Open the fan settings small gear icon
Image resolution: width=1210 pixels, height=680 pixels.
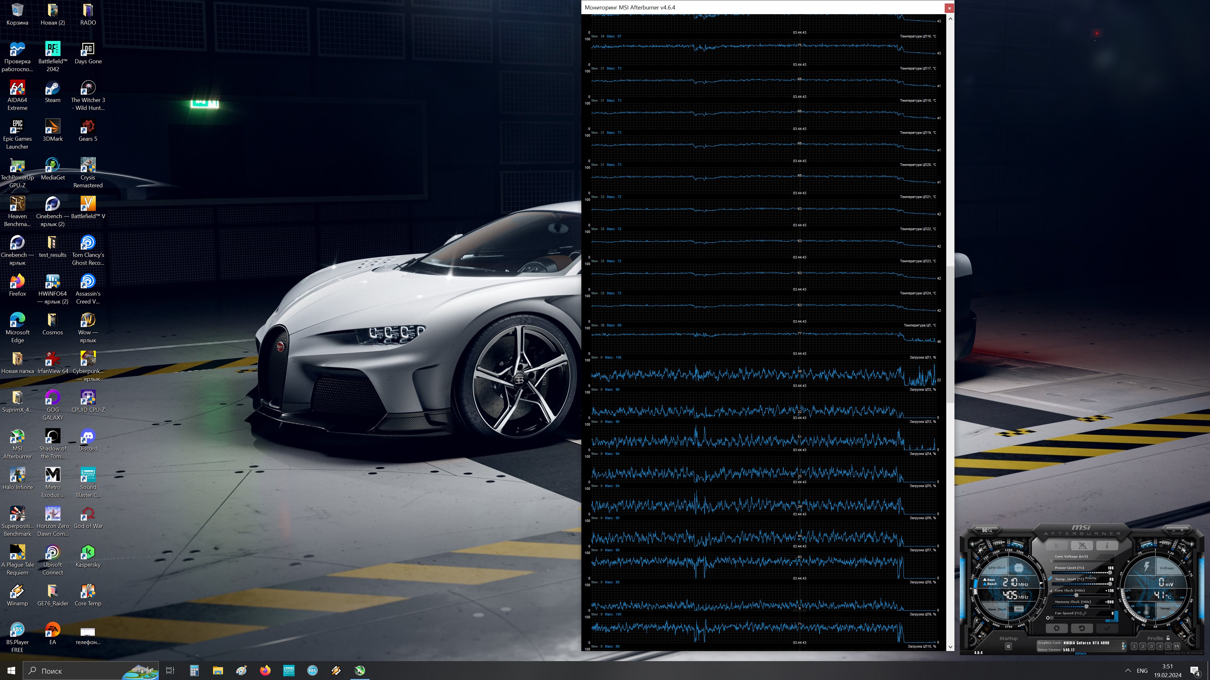[1048, 618]
